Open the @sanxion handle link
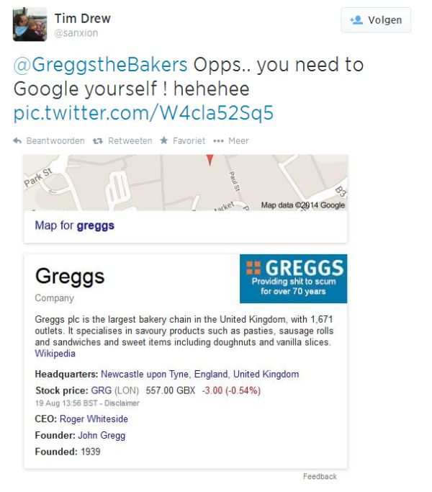This screenshot has height=492, width=432. click(76, 33)
